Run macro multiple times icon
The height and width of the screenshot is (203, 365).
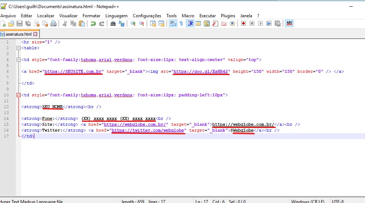point(269,24)
